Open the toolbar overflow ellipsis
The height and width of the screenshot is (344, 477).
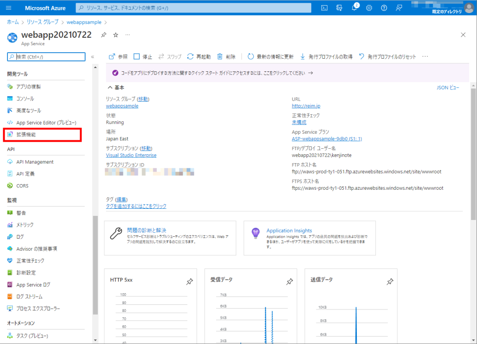[425, 56]
